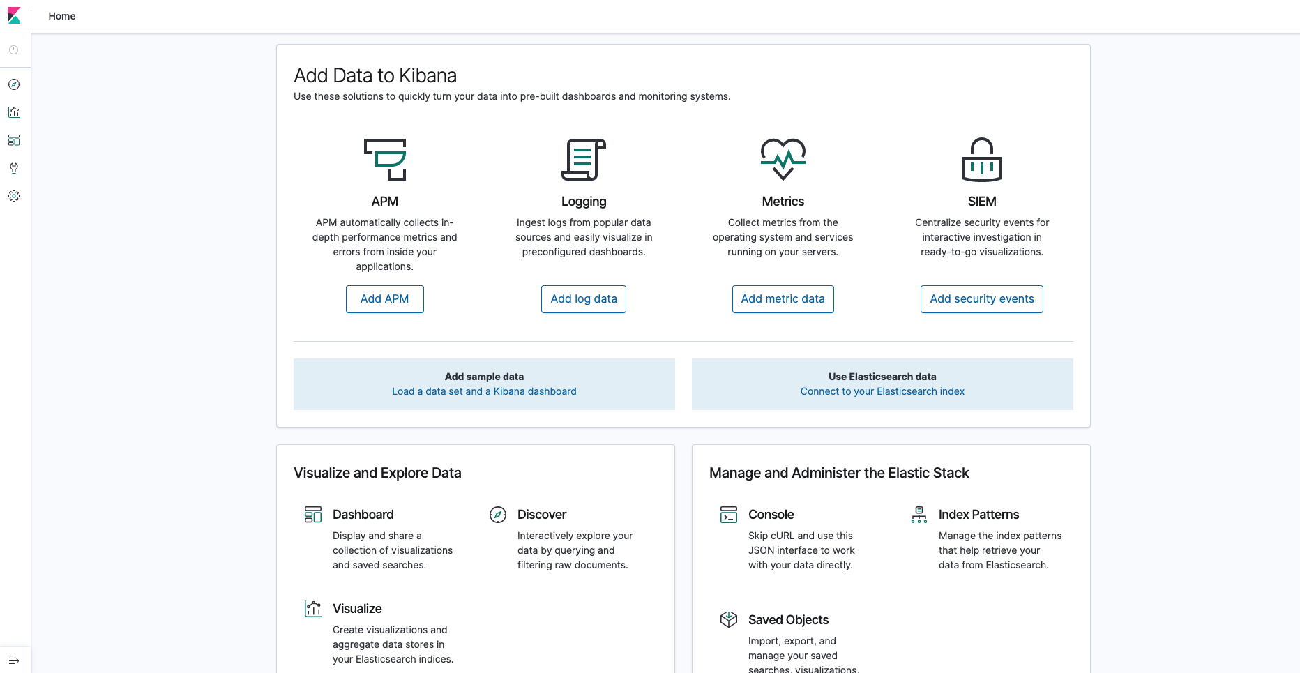
Task: Click 'Skip cURL and use this' description
Action: click(x=801, y=550)
